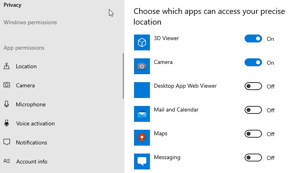
Task: Disable Camera app location access toggle
Action: click(x=253, y=63)
